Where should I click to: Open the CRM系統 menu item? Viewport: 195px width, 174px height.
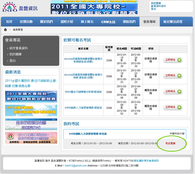point(108,22)
